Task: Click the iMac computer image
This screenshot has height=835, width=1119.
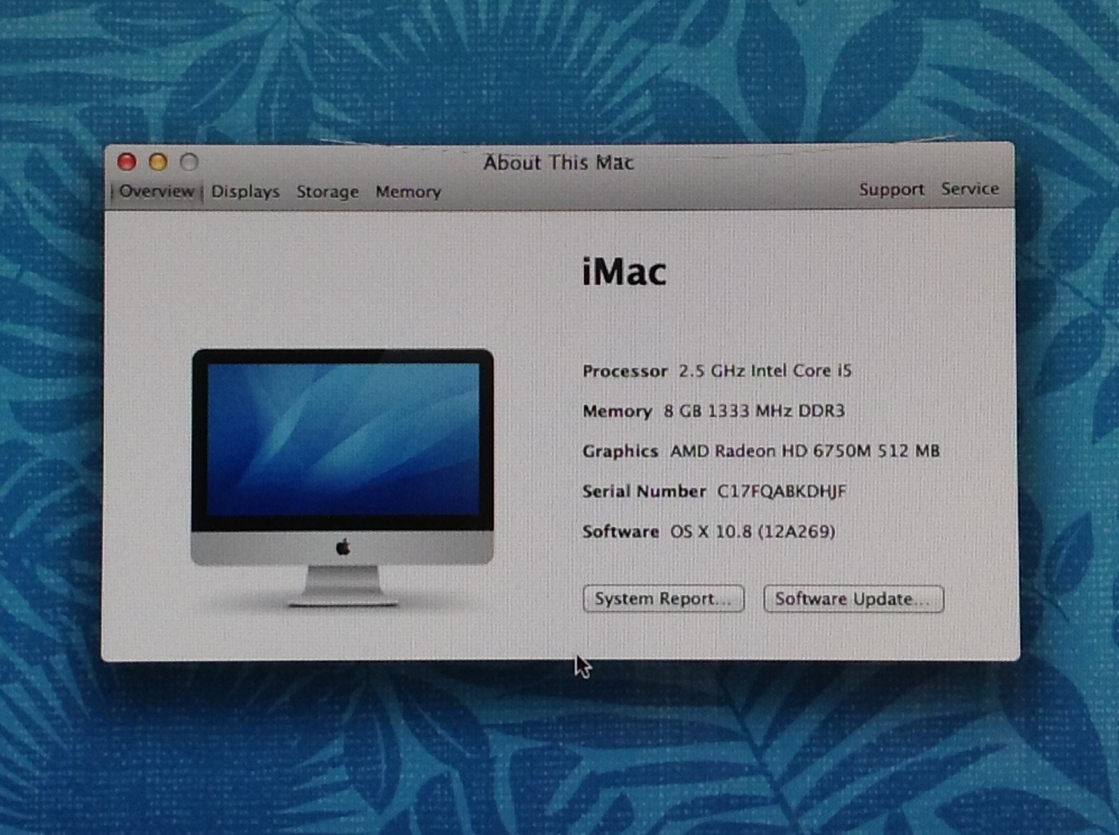Action: 343,477
